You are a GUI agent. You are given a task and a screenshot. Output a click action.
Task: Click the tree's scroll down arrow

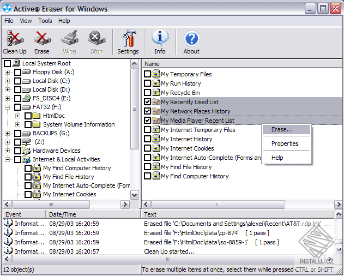tap(134, 195)
